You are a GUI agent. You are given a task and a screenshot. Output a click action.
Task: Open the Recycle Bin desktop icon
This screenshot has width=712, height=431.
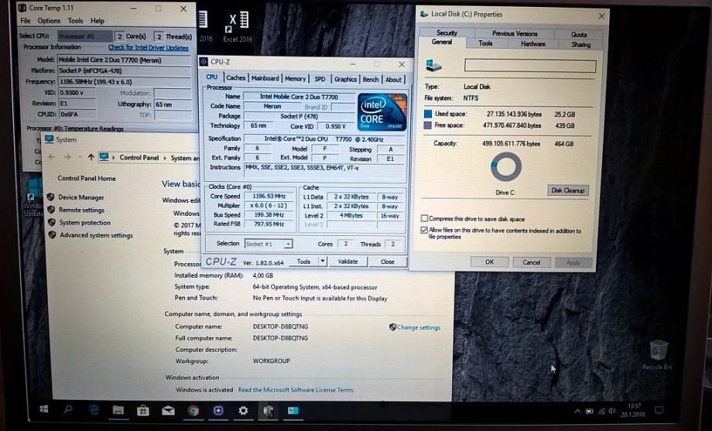(x=658, y=354)
